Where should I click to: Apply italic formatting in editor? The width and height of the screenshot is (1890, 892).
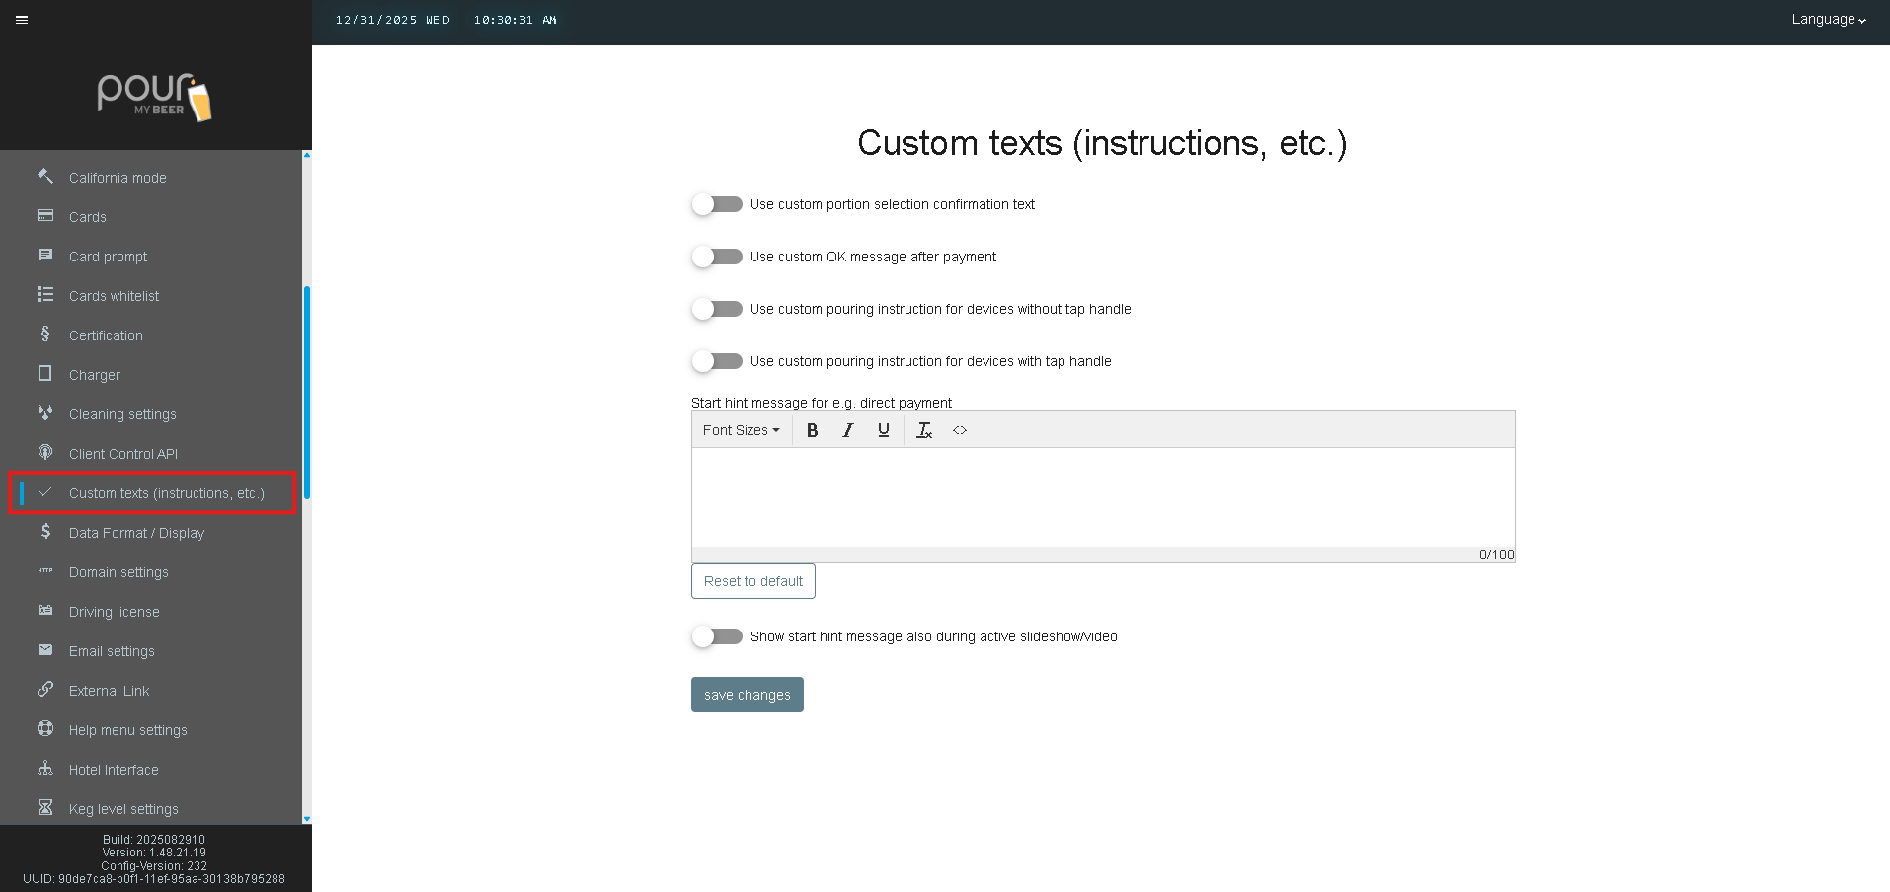[x=847, y=430]
